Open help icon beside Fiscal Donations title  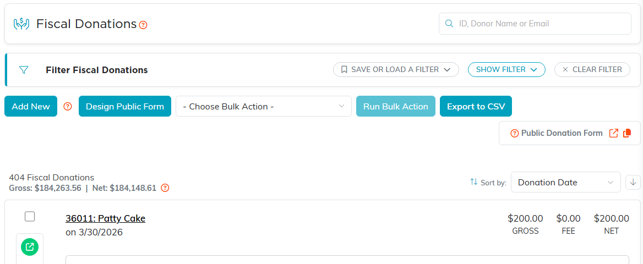143,25
